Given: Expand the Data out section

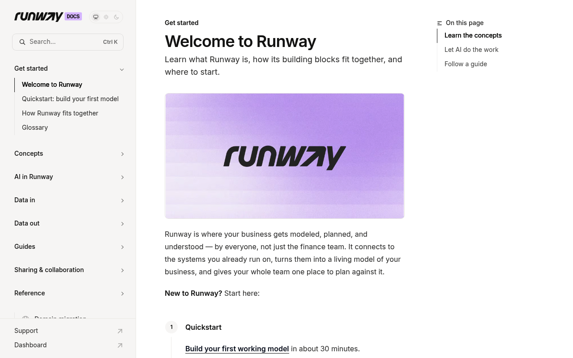Looking at the screenshot, I should 69,223.
